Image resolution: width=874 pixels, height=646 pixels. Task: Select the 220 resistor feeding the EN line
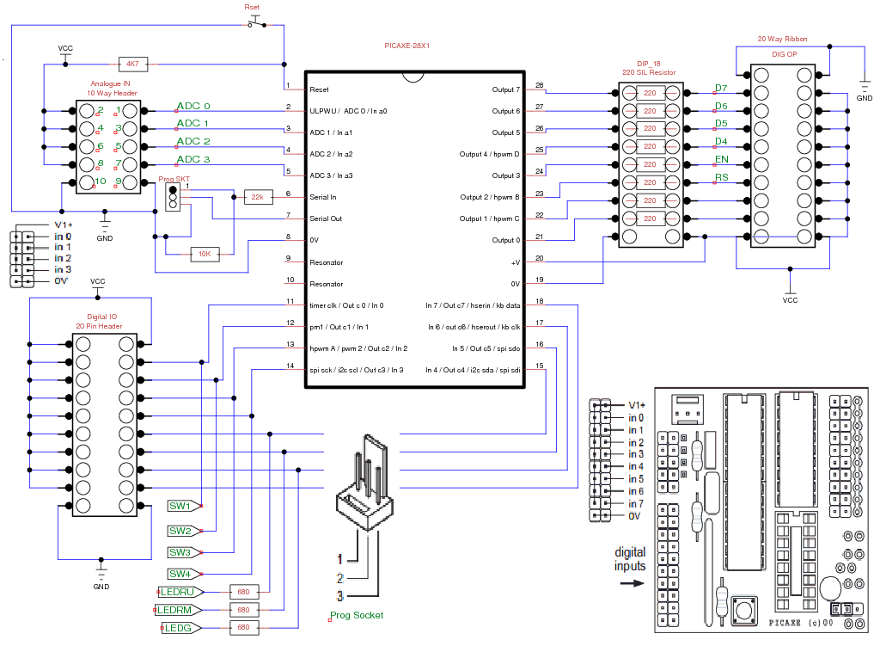651,164
